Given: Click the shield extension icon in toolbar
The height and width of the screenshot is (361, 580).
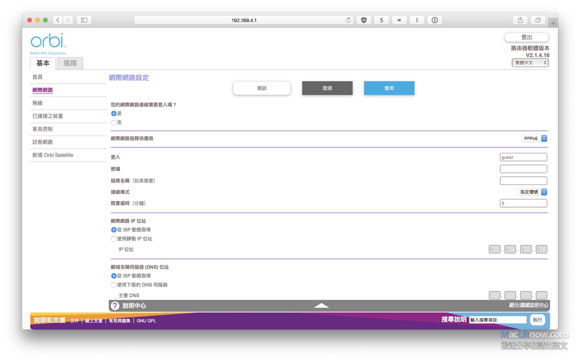Looking at the screenshot, I should [364, 20].
